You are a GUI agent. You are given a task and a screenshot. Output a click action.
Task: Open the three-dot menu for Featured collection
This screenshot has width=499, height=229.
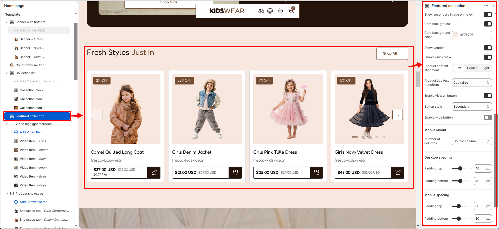pyautogui.click(x=486, y=6)
